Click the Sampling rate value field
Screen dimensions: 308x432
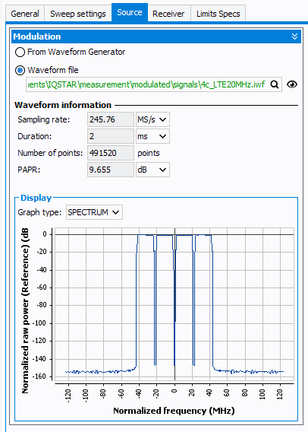point(111,119)
